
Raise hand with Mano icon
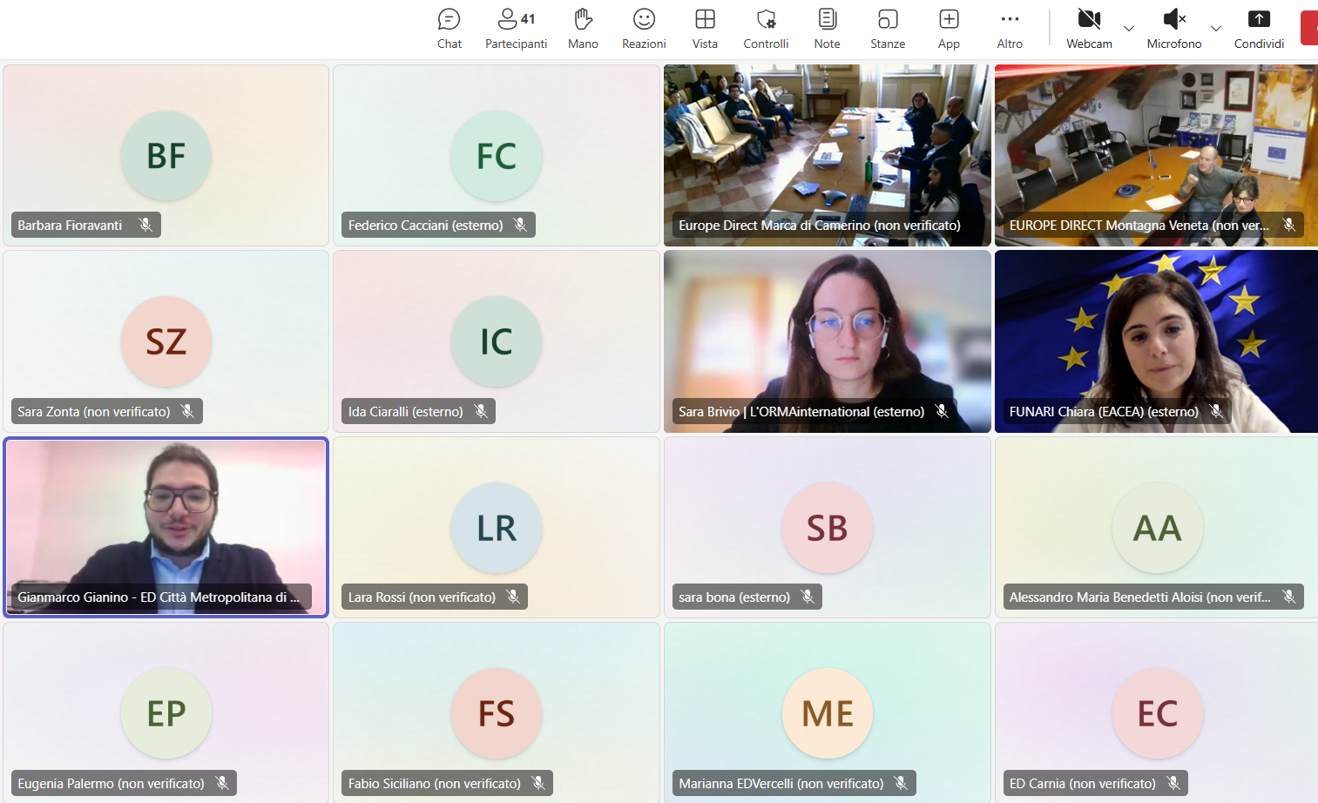coord(583,29)
